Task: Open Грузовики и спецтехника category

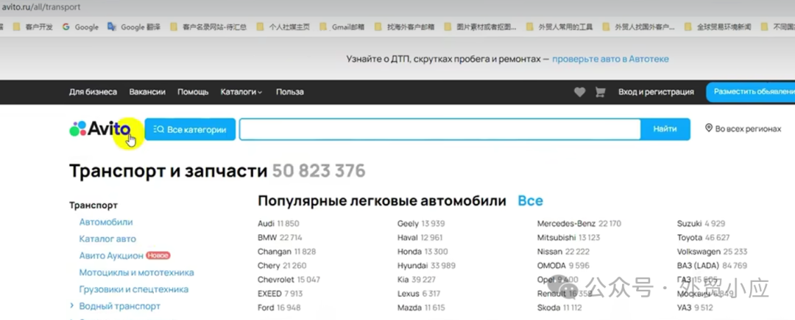Action: (x=134, y=290)
